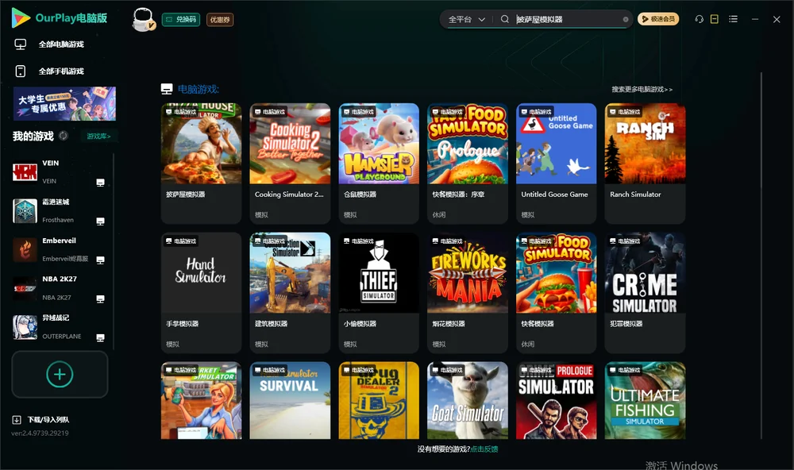
Task: Open the Untitled Goose Game card
Action: pyautogui.click(x=557, y=163)
